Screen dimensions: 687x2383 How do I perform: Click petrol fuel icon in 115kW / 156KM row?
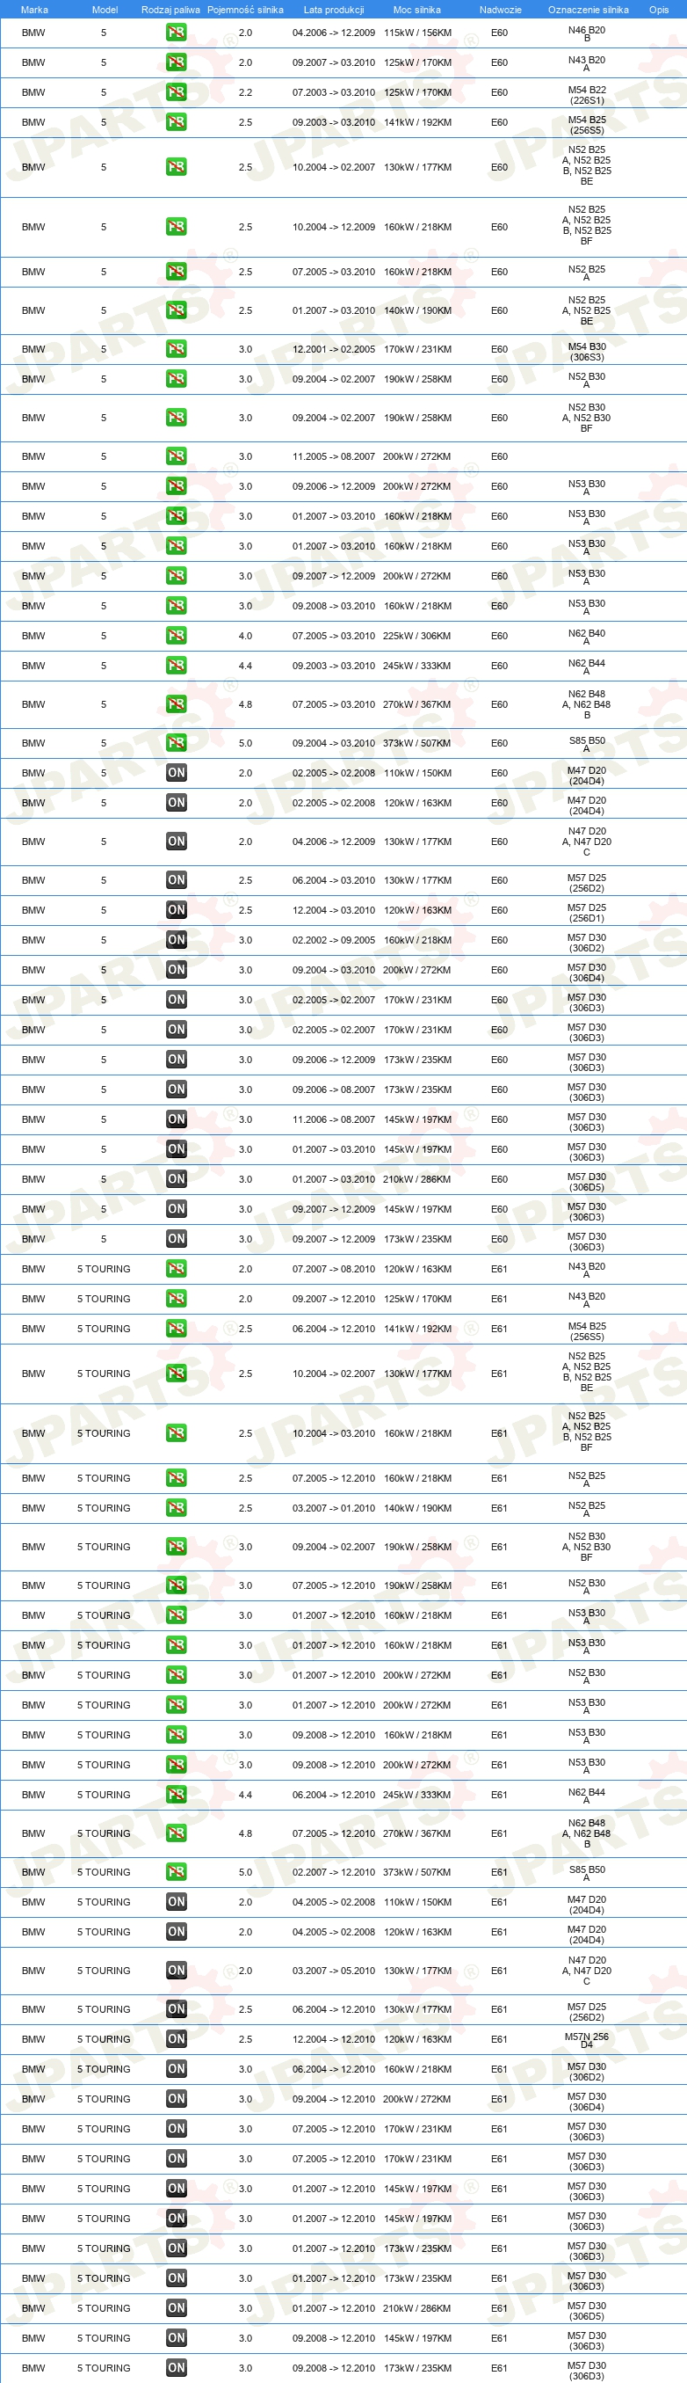coord(176,33)
